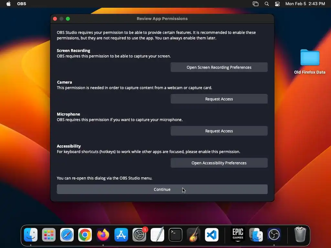
Task: Open Launchpad from the Dock
Action: (49, 235)
